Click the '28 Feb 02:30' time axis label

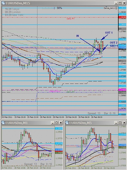(58, 117)
